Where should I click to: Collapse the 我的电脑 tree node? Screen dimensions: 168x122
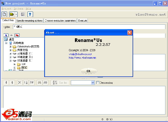(x=6, y=43)
